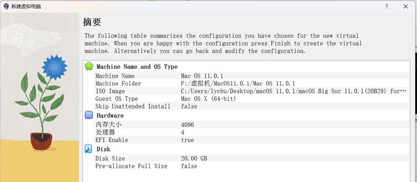Image resolution: width=417 pixels, height=182 pixels.
Task: Click the Pre-allocate Full Size label
Action: click(x=131, y=166)
